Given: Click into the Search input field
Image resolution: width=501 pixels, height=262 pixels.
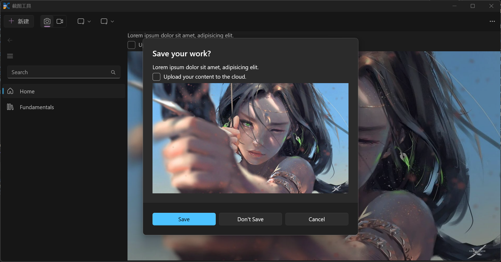Looking at the screenshot, I should pyautogui.click(x=64, y=72).
